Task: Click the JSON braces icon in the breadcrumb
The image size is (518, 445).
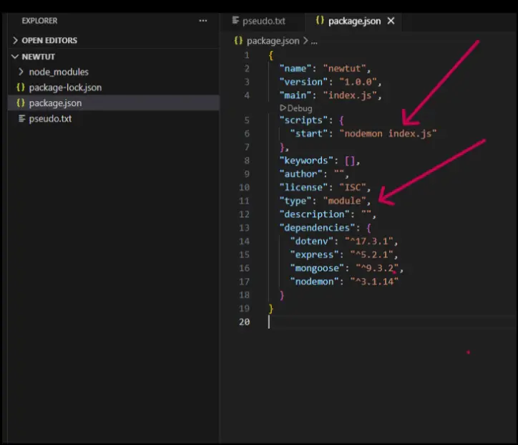Action: coord(238,41)
